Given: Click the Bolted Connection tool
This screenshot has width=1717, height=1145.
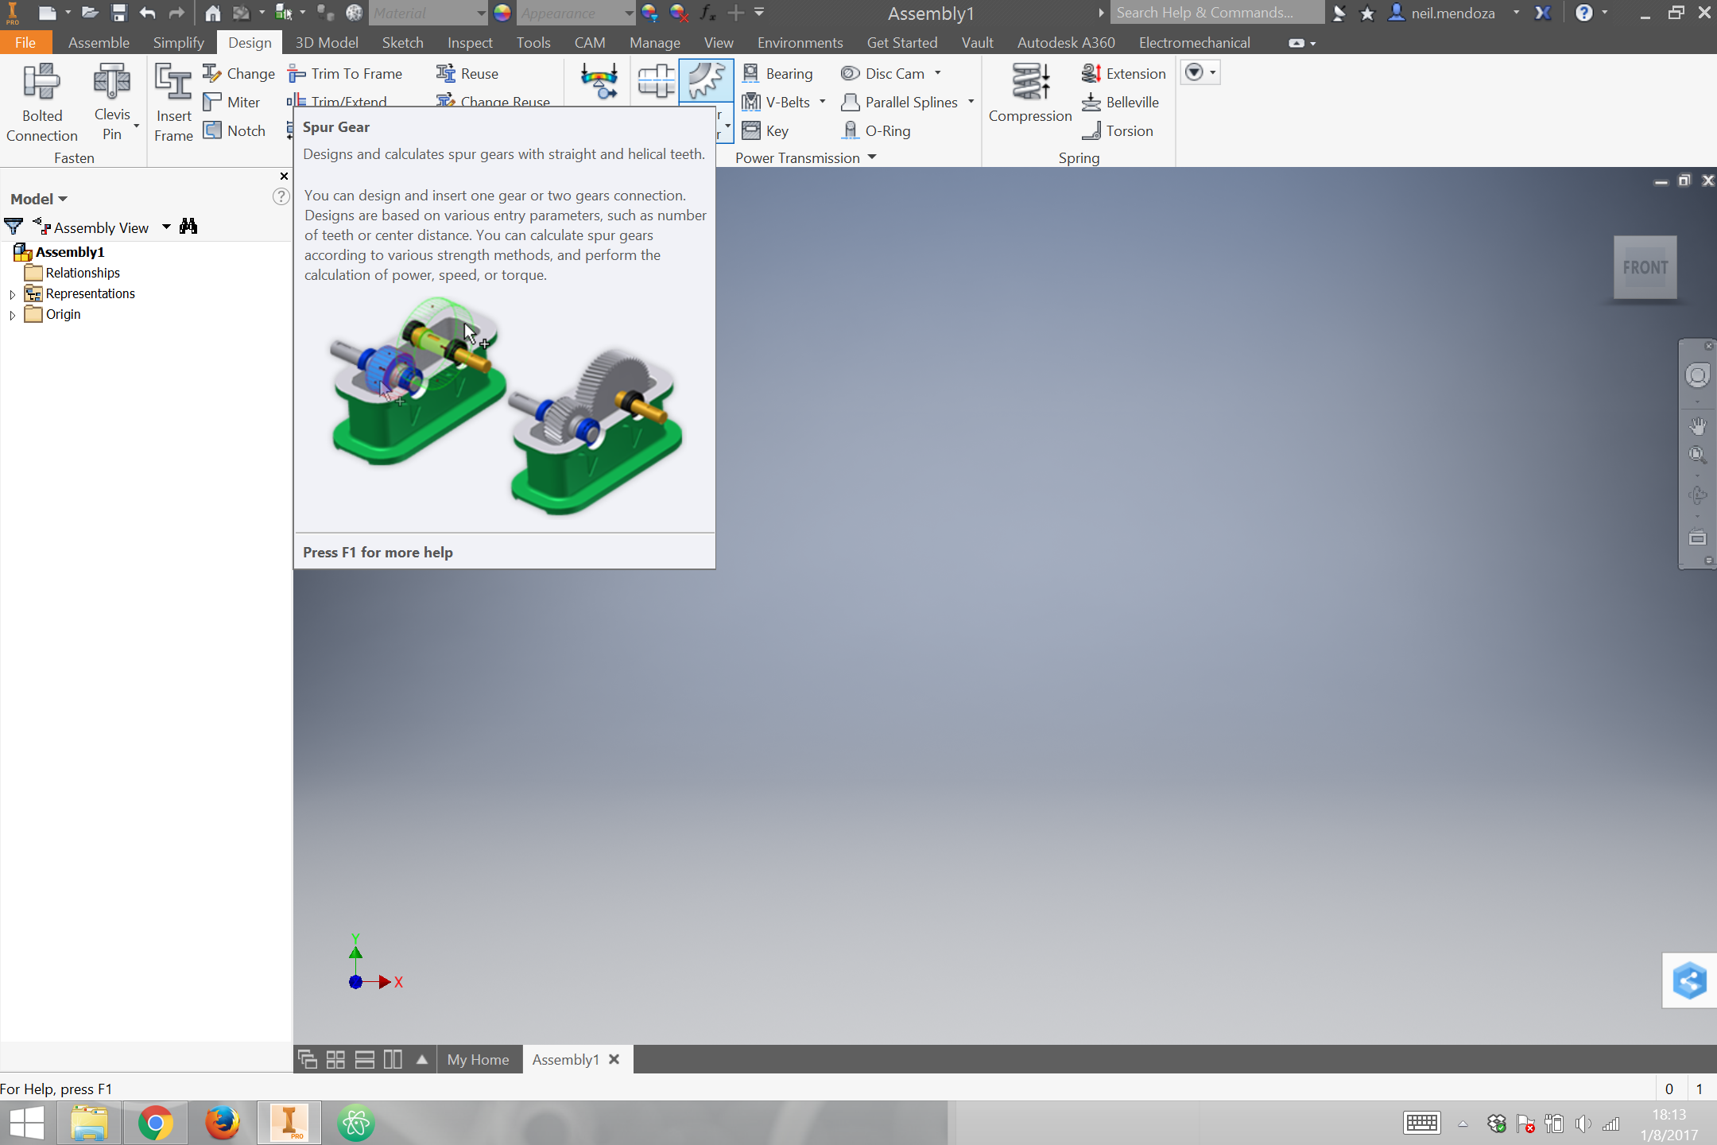Looking at the screenshot, I should [x=41, y=103].
